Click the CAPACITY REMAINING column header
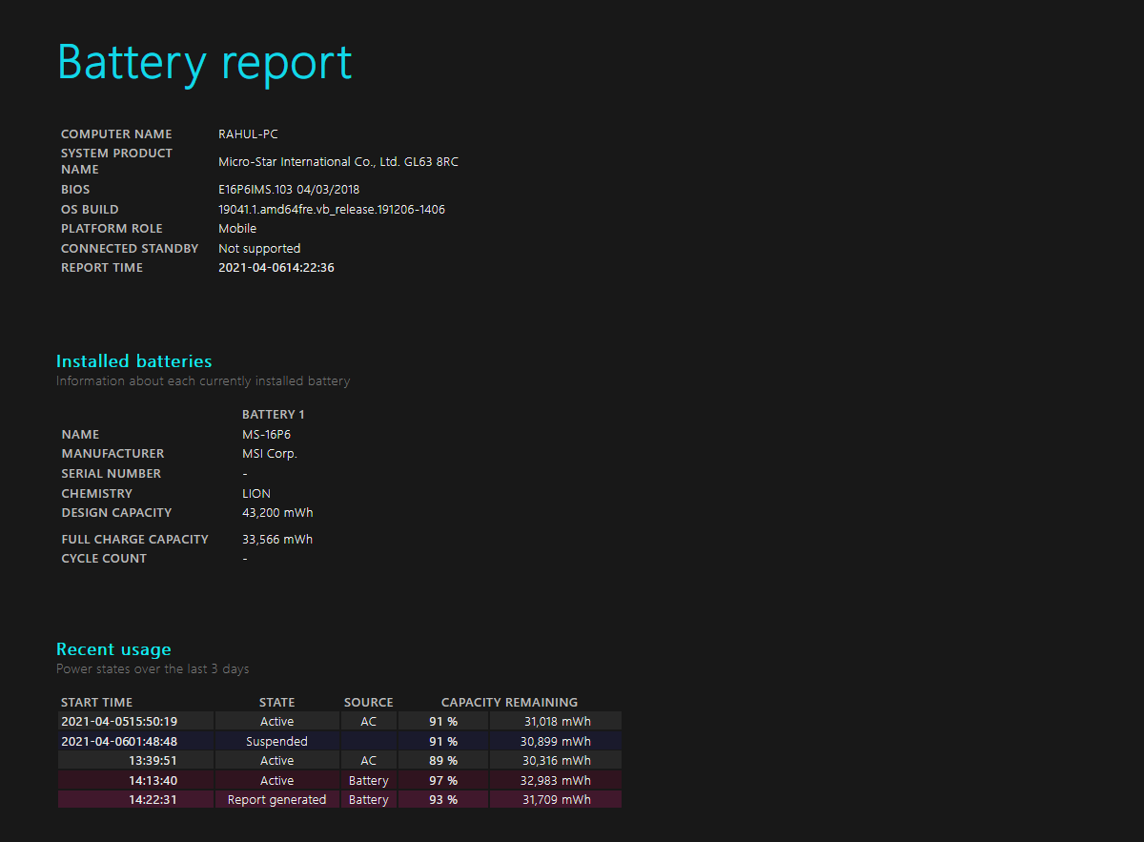Viewport: 1144px width, 842px height. (x=509, y=703)
